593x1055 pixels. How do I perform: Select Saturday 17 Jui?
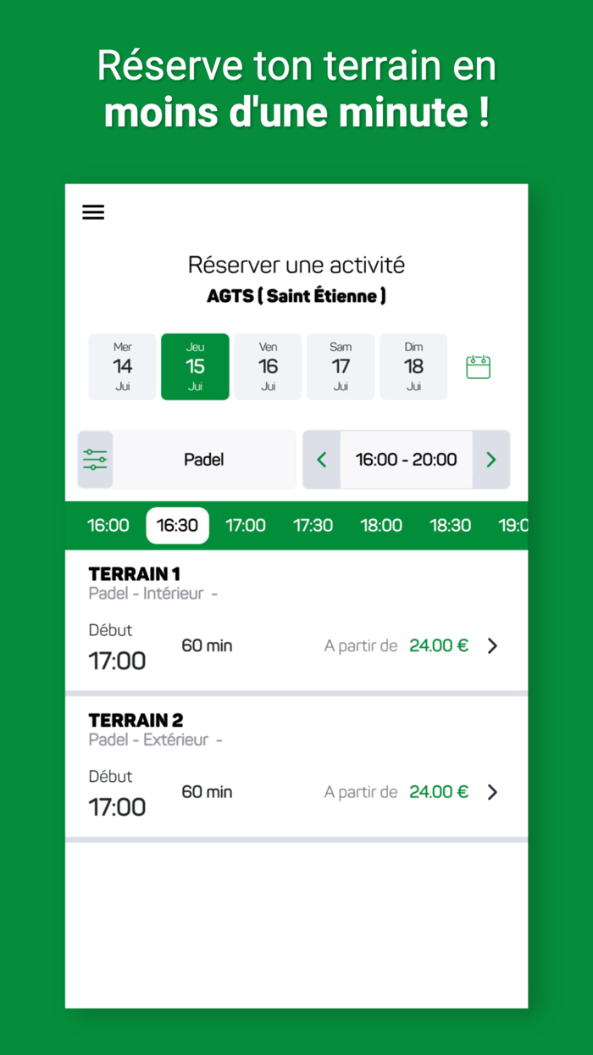coord(341,366)
